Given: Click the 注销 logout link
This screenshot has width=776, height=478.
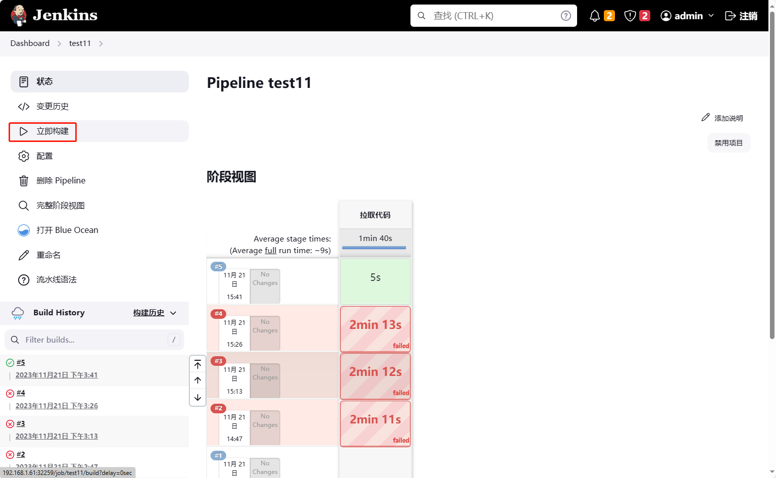Looking at the screenshot, I should click(x=741, y=16).
